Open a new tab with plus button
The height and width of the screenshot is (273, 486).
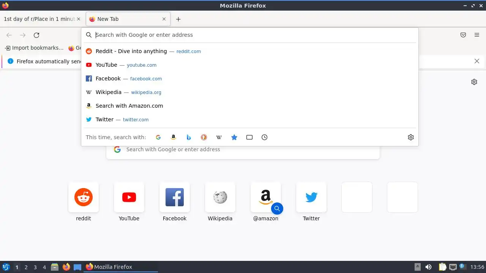[178, 19]
